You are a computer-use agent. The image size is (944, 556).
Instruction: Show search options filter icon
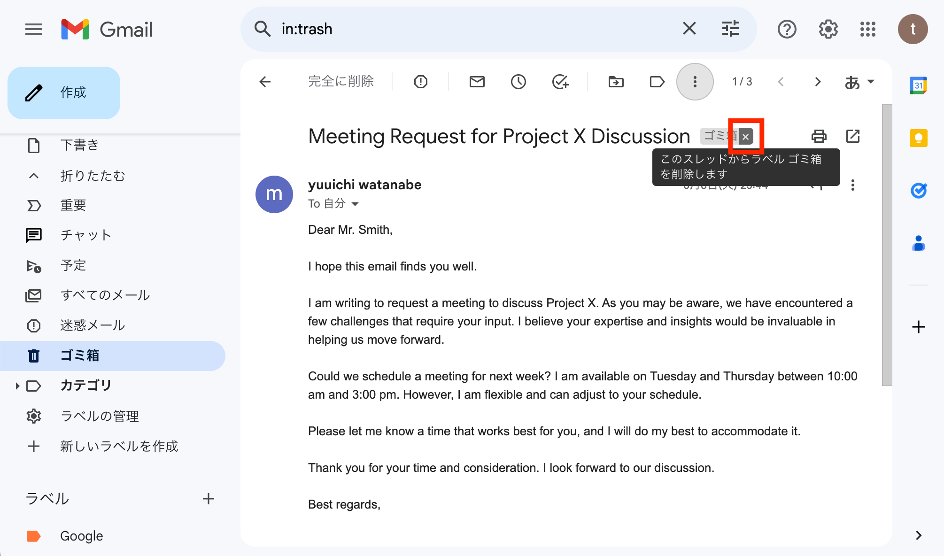pos(730,29)
